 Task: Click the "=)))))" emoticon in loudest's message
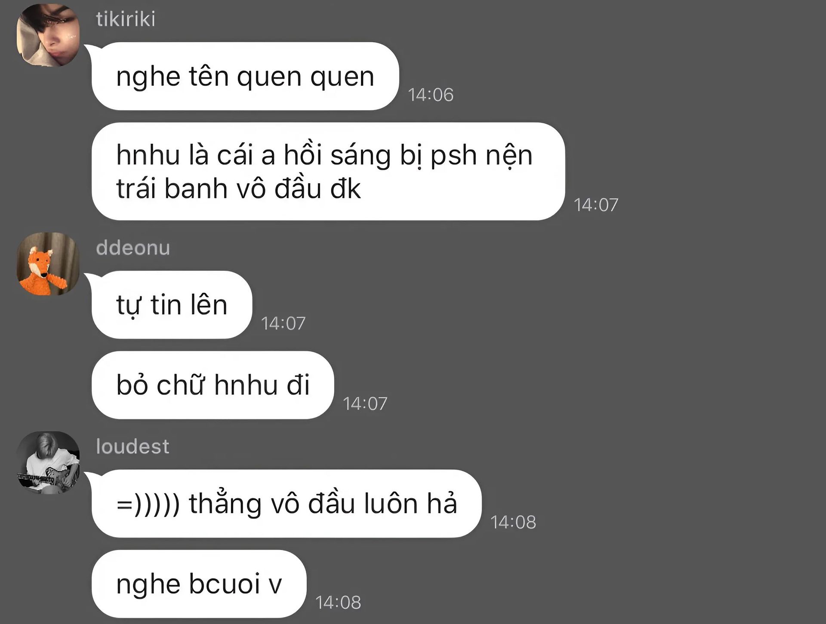coord(148,504)
